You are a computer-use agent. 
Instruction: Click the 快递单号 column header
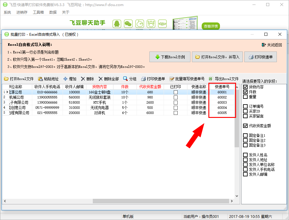pos(222,87)
